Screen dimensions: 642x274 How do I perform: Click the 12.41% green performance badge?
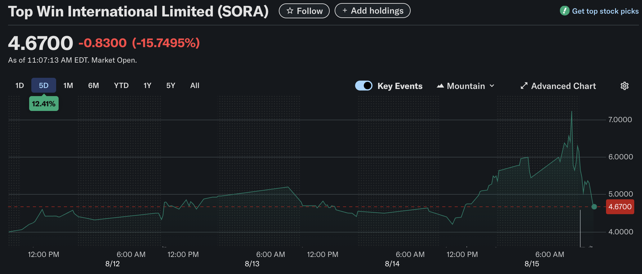(x=44, y=104)
